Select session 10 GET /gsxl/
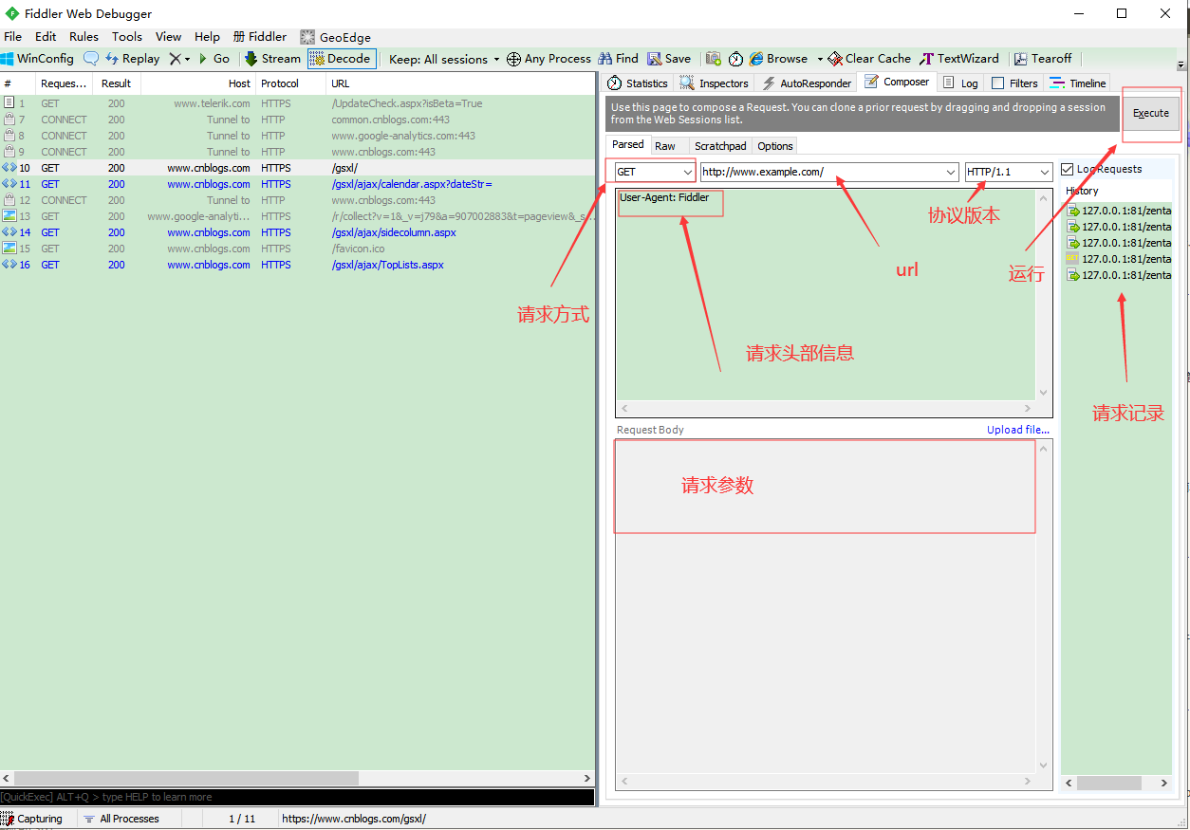This screenshot has height=830, width=1190. pyautogui.click(x=298, y=168)
